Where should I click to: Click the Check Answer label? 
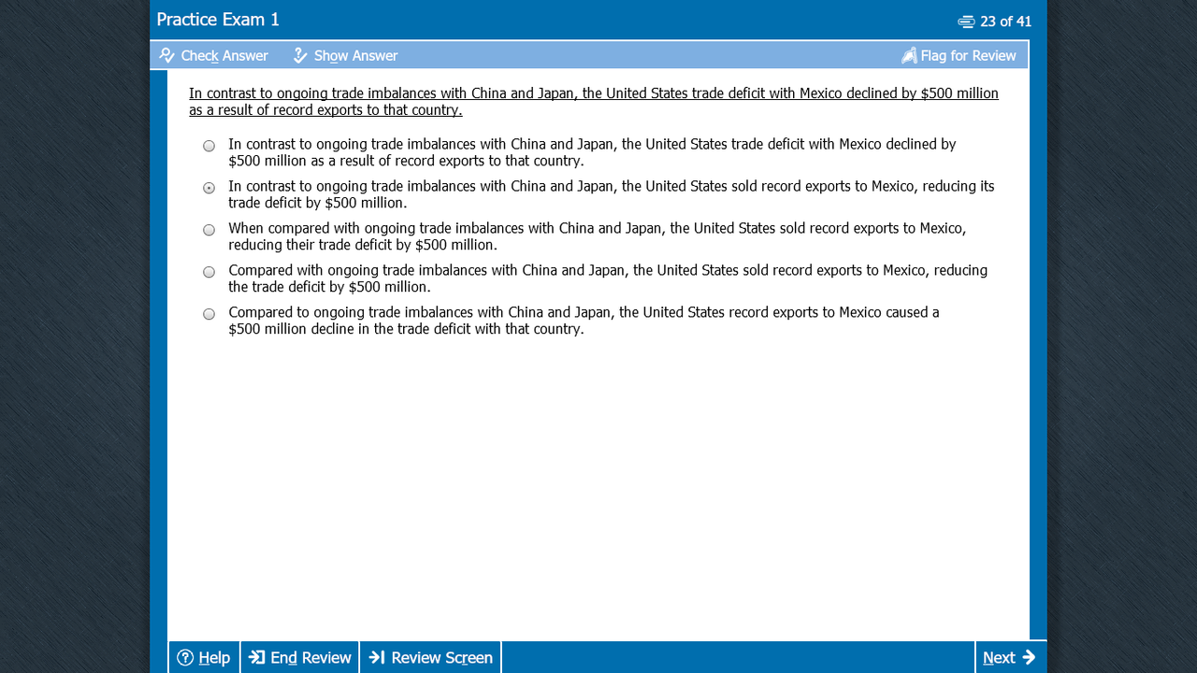pyautogui.click(x=224, y=56)
